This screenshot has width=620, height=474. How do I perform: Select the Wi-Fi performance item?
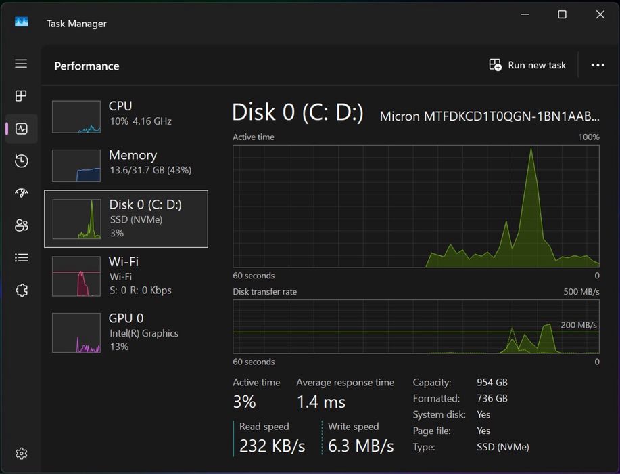[x=126, y=276]
